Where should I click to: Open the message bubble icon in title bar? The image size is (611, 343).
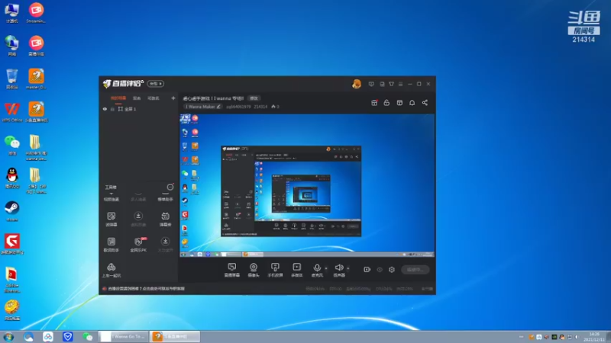tap(371, 84)
